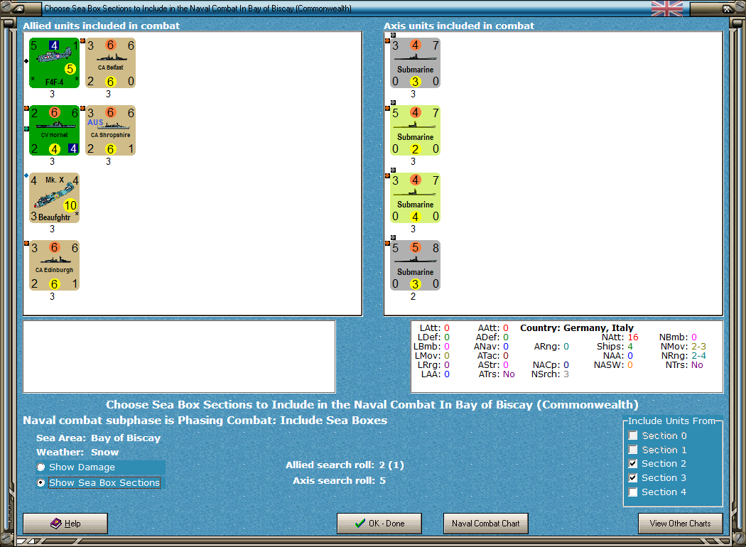Enable the Section 4 checkbox

(x=633, y=492)
